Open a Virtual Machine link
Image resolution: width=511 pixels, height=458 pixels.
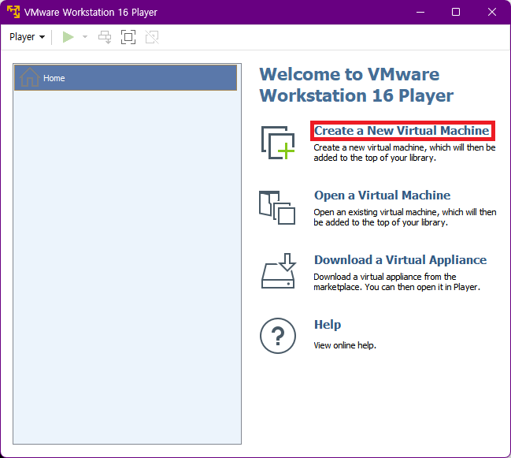[383, 195]
